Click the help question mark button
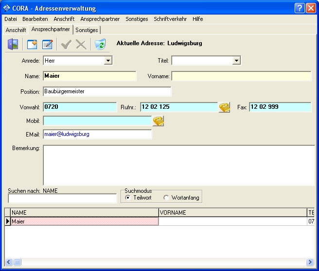This screenshot has width=319, height=271. 300,8
